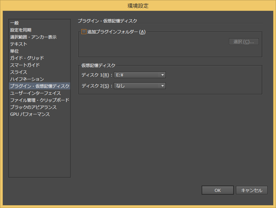
Task: Select プラグイン・仮想記憶ディスク in the list
Action: coord(39,86)
